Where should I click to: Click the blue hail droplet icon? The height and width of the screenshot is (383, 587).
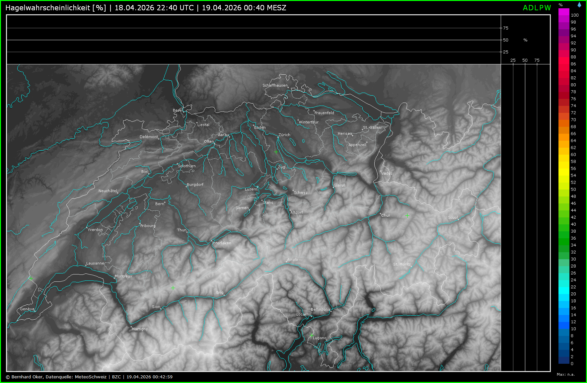[579, 5]
